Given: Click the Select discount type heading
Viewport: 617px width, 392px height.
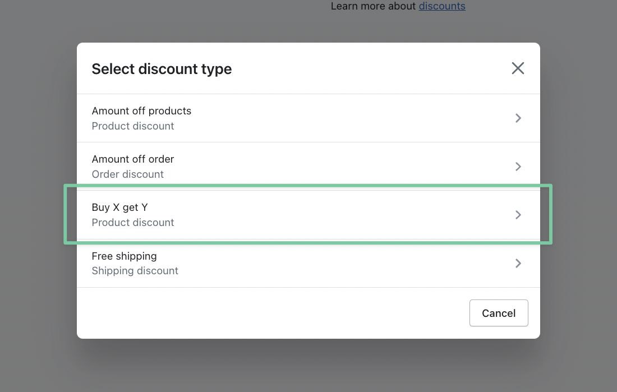Looking at the screenshot, I should 162,69.
